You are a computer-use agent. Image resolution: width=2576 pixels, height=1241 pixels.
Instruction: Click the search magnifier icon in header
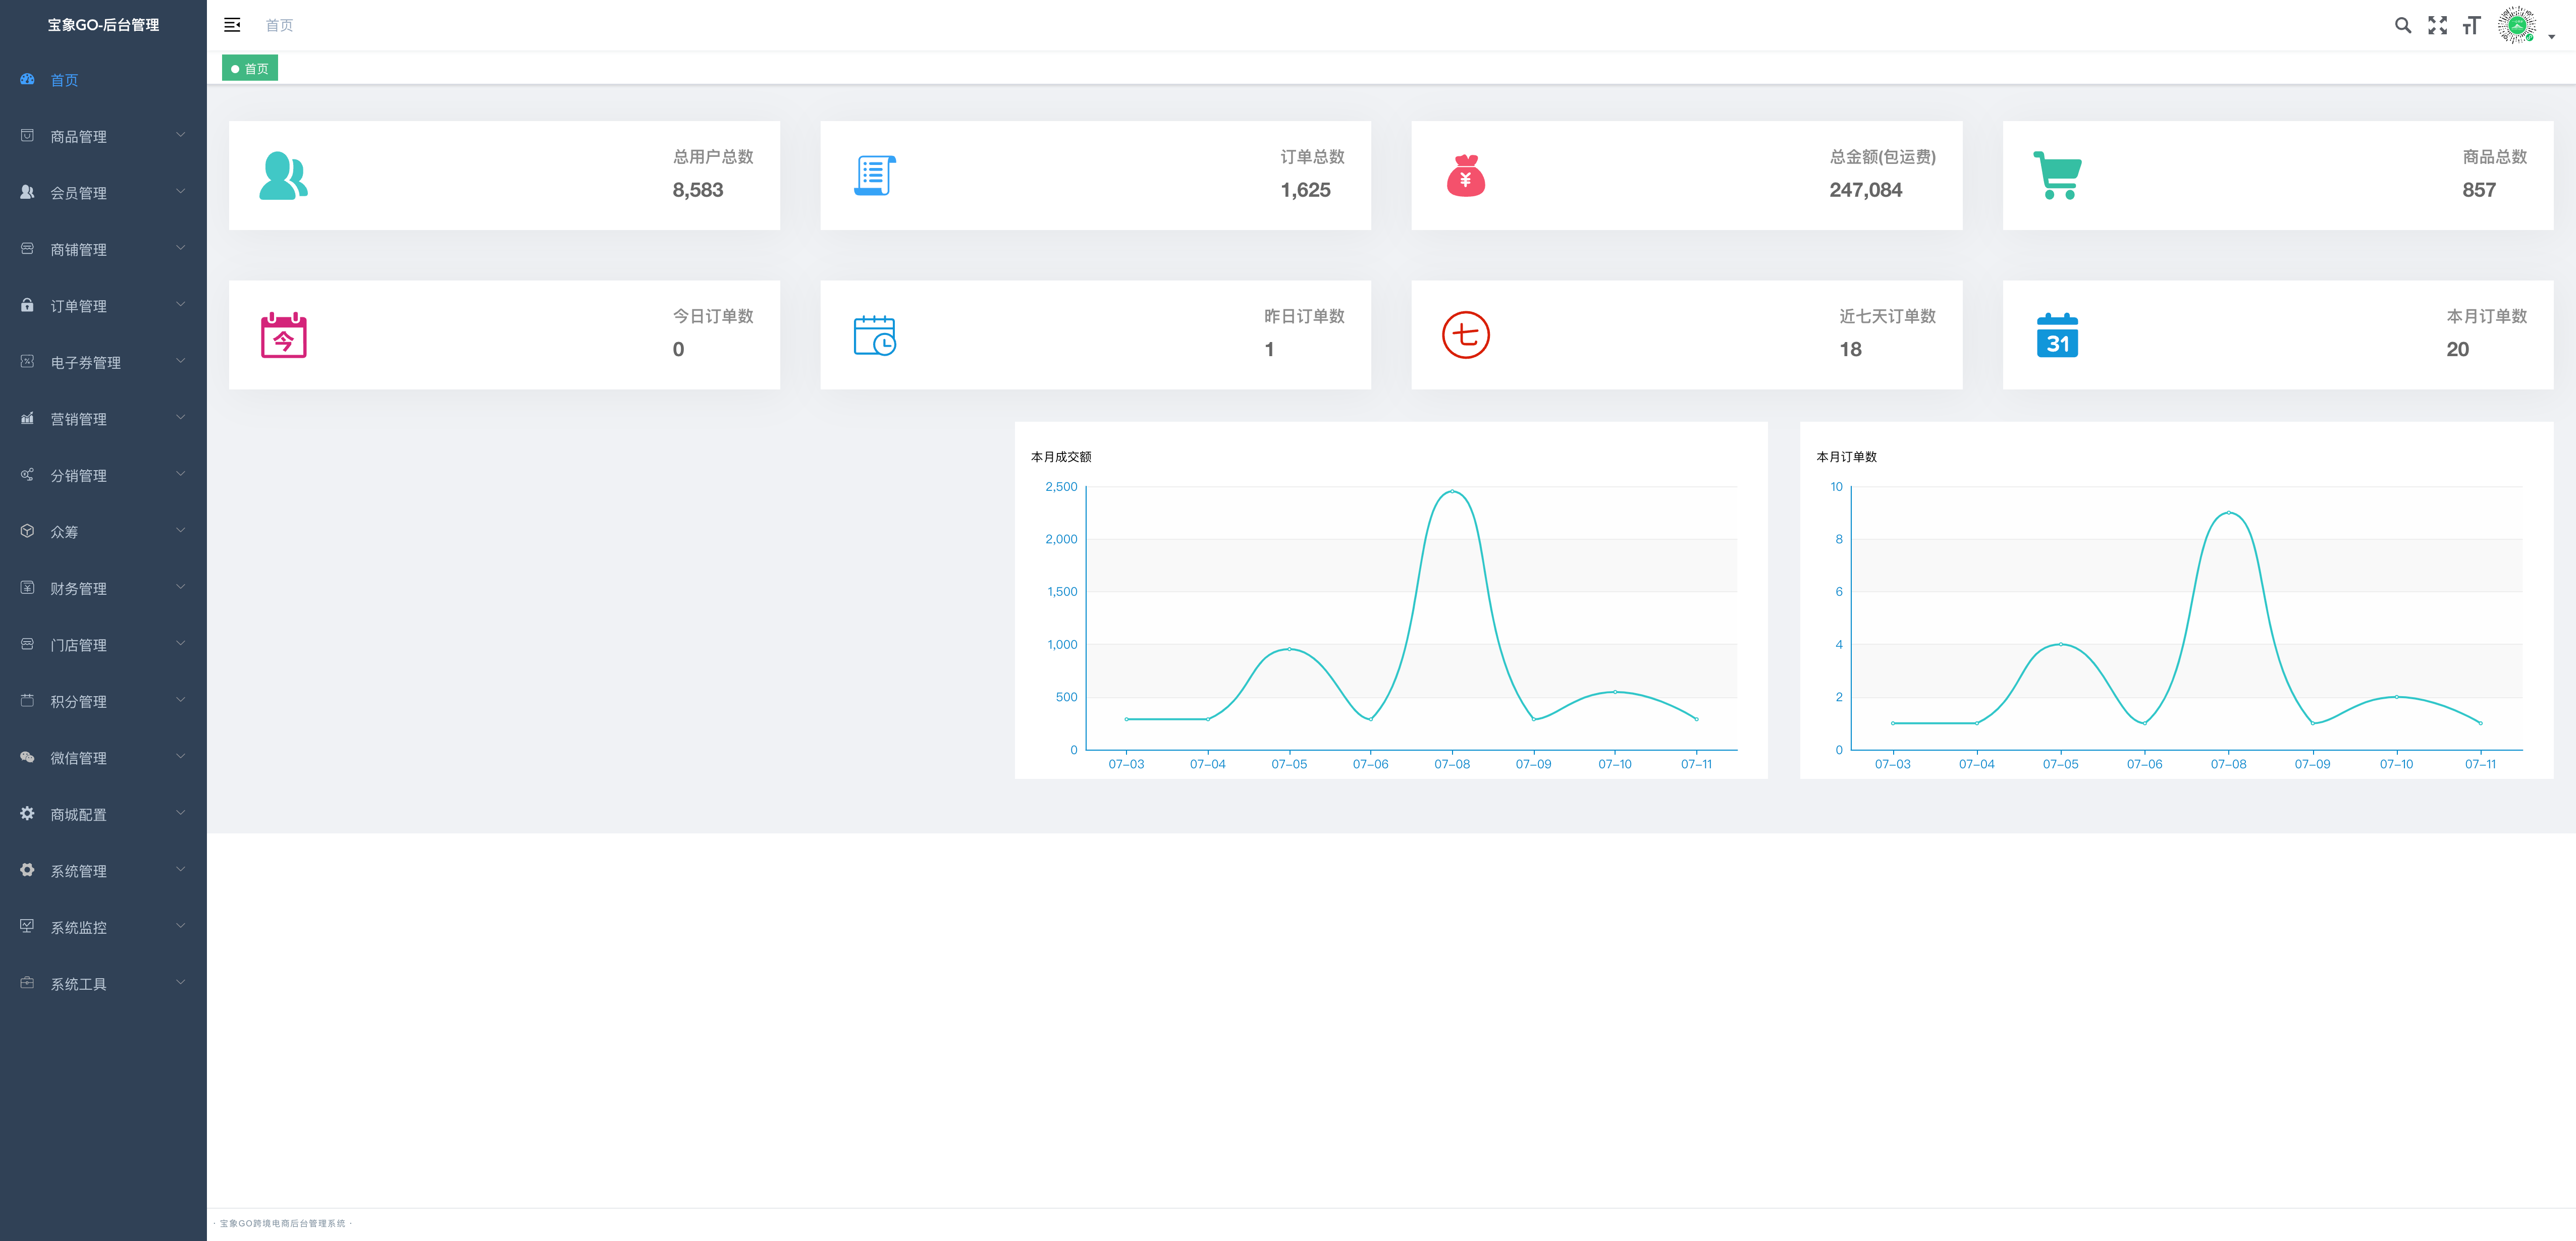2402,25
